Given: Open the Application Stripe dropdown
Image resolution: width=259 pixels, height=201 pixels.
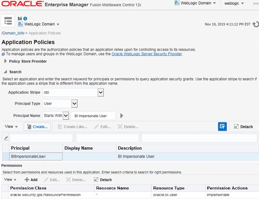Looking at the screenshot, I should coord(100,92).
